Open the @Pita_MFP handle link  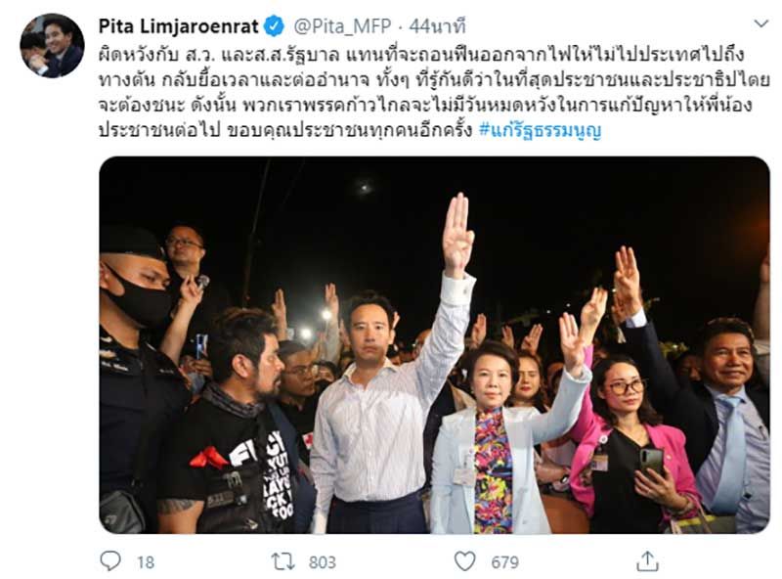342,26
